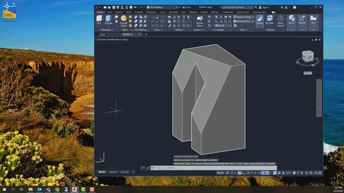Open the Shades of Gray visual style dropdown
This screenshot has height=193, width=344.
pos(243,17)
